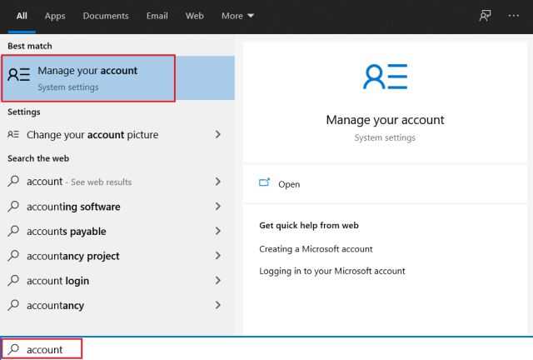Expand the account web results arrow
Image resolution: width=533 pixels, height=360 pixels.
click(x=217, y=182)
